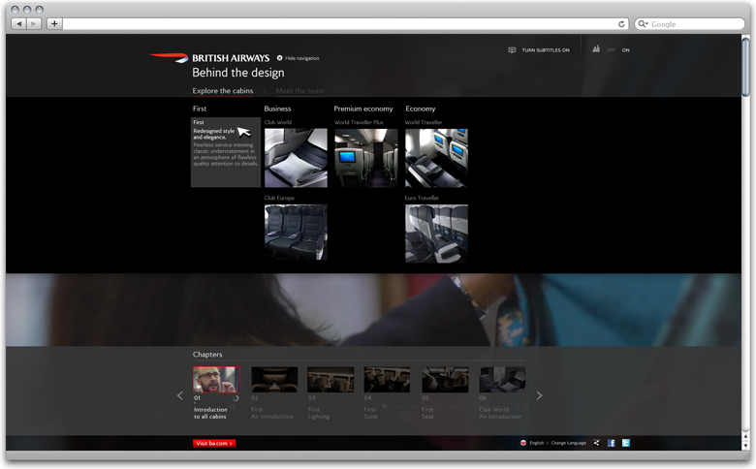Open the Club Europe cabin thumbnail

pos(296,233)
